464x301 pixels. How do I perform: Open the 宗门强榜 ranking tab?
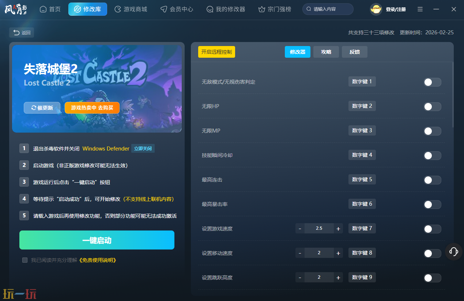pos(275,9)
